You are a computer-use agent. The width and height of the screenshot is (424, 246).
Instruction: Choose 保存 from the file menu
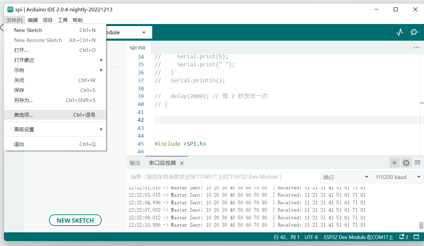pyautogui.click(x=55, y=90)
